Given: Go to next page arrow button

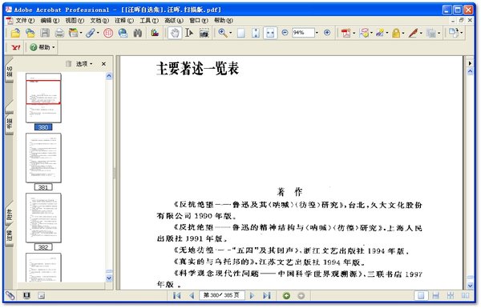Looking at the screenshot, I should pos(252,296).
